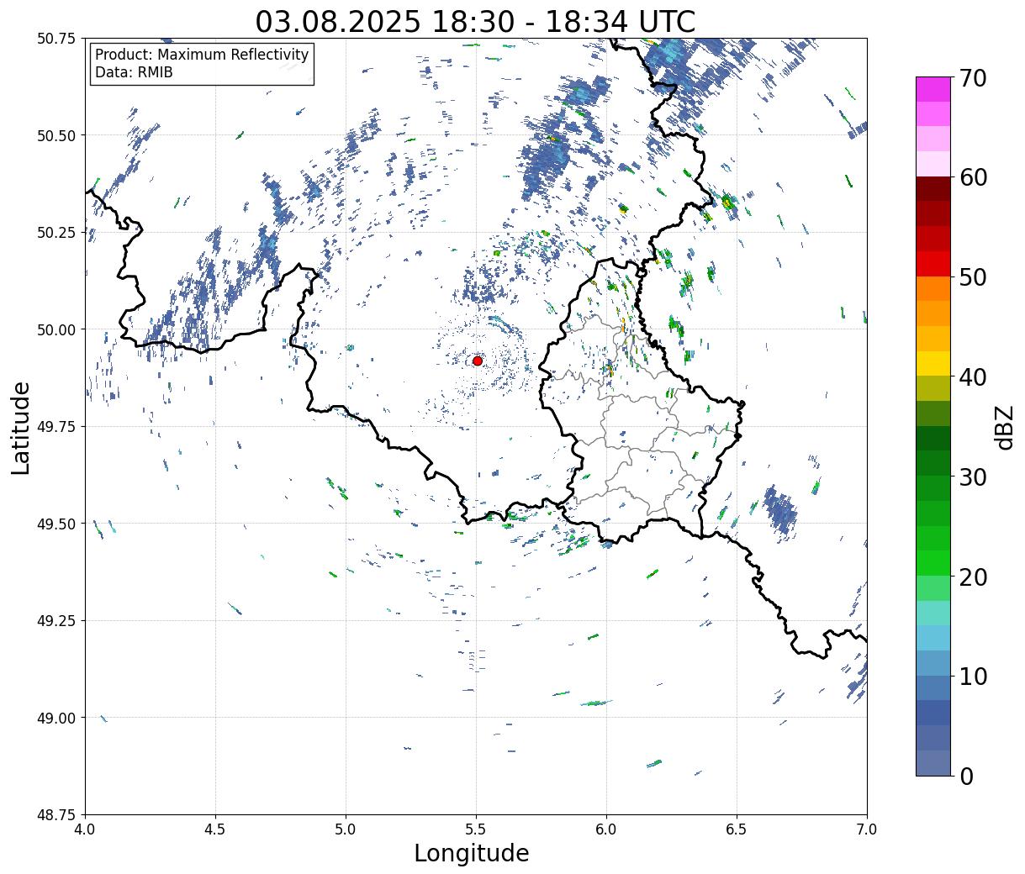Click colorbar tick label "40"

click(973, 377)
